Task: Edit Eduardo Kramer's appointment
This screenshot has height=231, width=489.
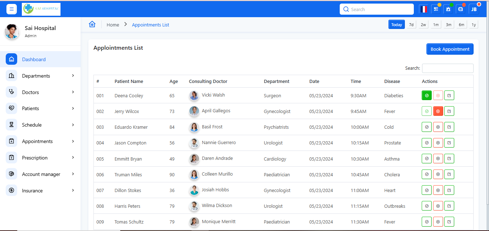Action: 449,127
